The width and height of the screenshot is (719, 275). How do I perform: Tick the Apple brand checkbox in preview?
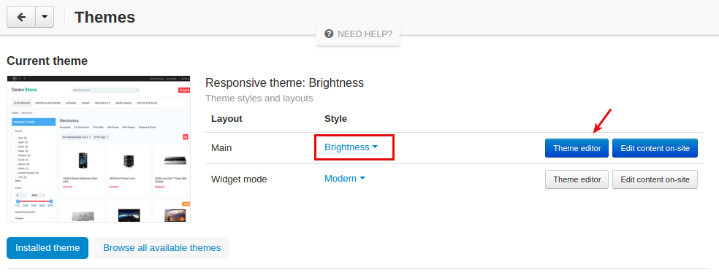pos(15,142)
